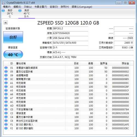Click raw value 0000000002BF
The image size is (137, 137).
pyautogui.click(x=121, y=87)
